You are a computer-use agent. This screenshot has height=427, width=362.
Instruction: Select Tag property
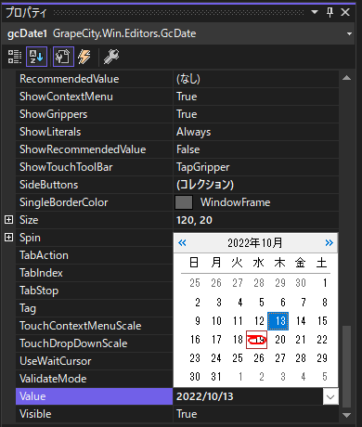94,308
